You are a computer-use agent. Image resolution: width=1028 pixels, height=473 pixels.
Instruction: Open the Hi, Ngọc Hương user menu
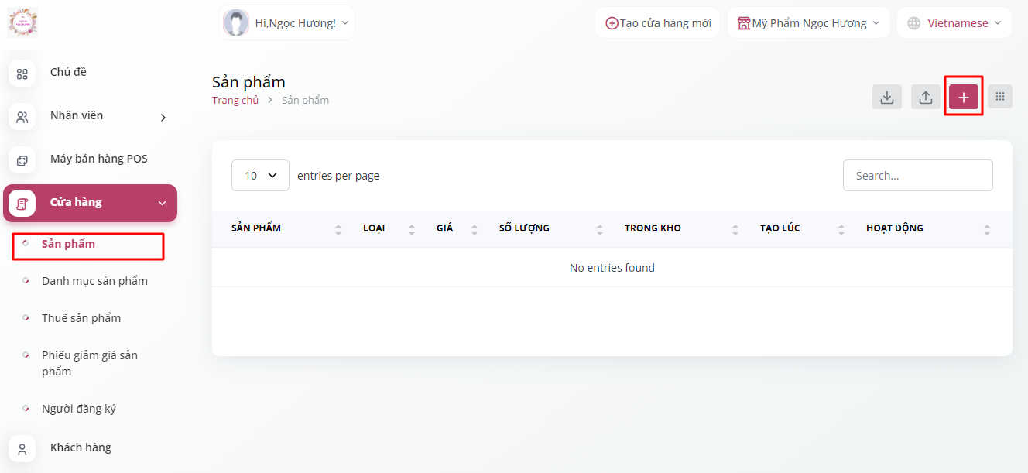tap(286, 23)
